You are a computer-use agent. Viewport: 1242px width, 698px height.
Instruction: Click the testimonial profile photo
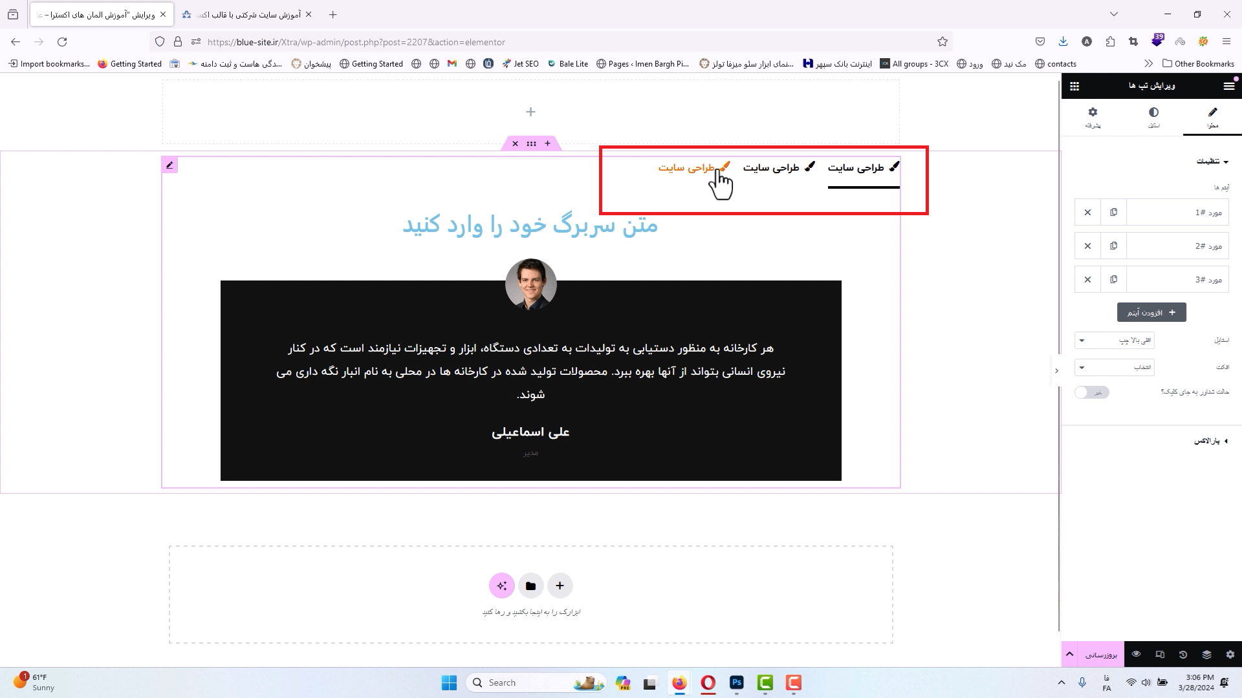tap(531, 284)
